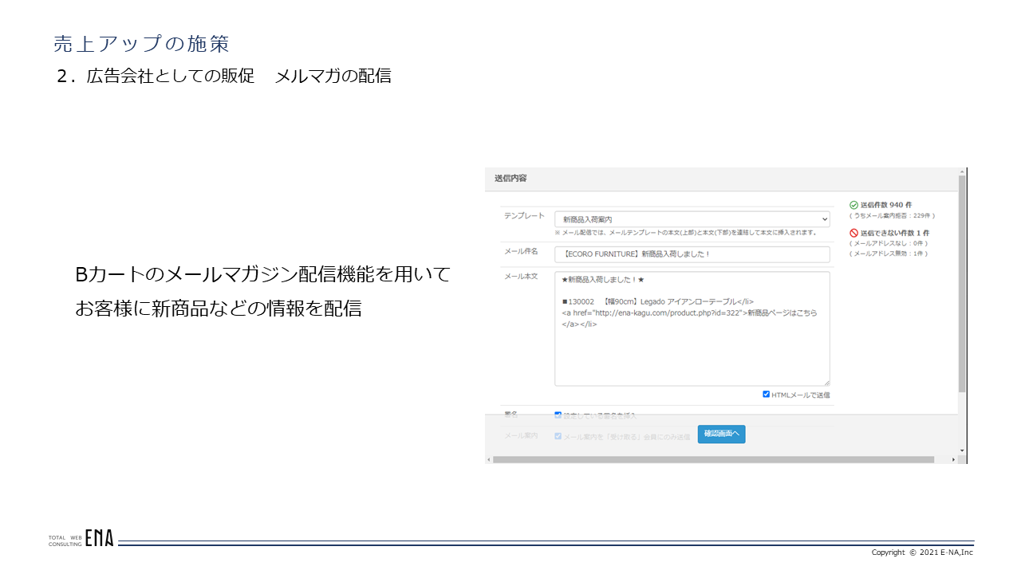Click the メール件名 input field
Image resolution: width=1021 pixels, height=574 pixels.
click(x=692, y=254)
